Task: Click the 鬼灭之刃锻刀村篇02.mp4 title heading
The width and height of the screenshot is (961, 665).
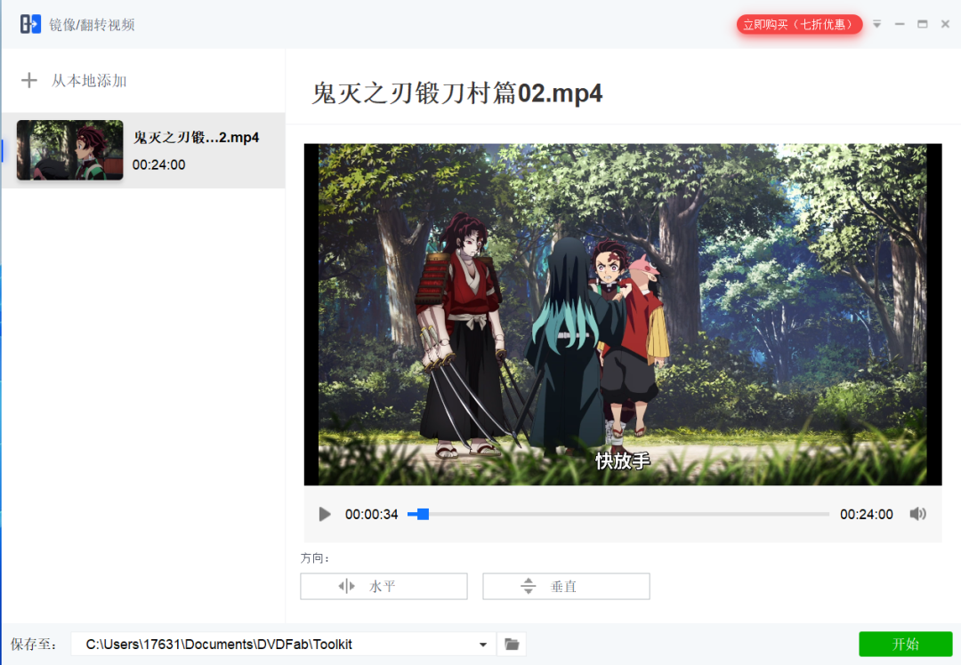Action: click(x=456, y=92)
